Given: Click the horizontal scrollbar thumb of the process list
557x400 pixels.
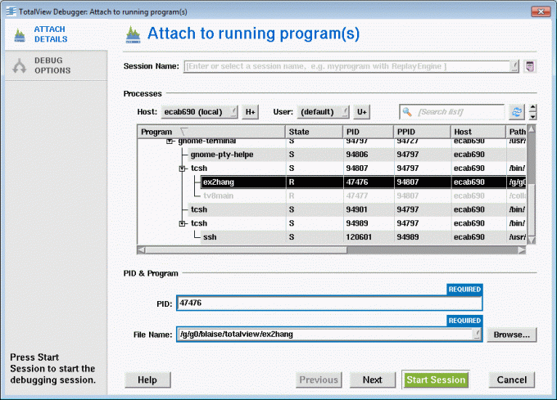Looking at the screenshot, I should tap(246, 250).
